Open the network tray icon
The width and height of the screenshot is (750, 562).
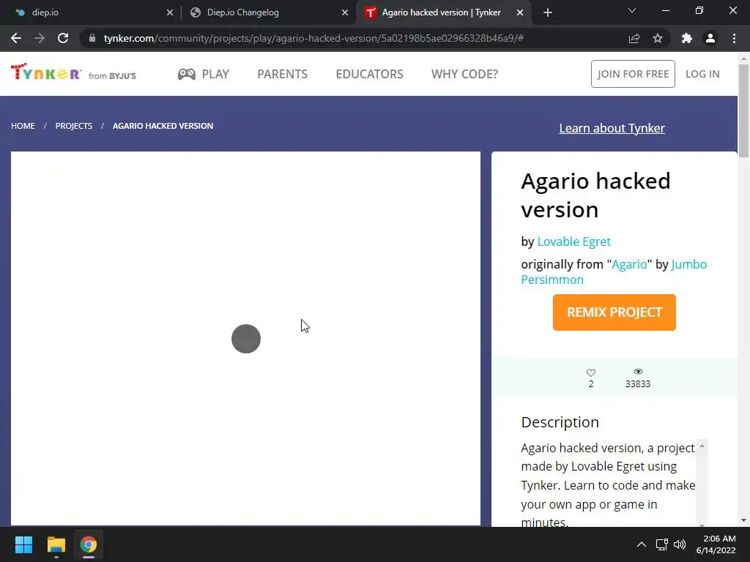pyautogui.click(x=662, y=544)
